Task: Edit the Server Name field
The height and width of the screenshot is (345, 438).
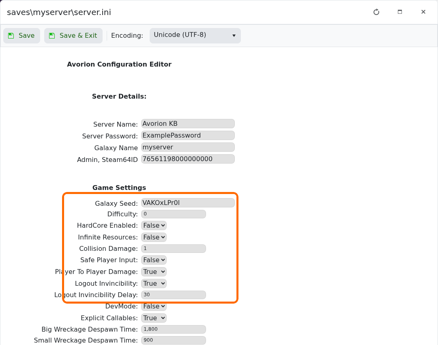Action: pyautogui.click(x=188, y=123)
